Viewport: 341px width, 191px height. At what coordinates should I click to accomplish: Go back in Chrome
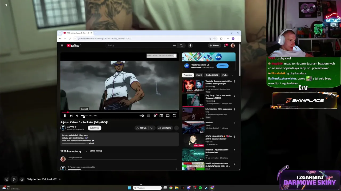tap(60, 38)
